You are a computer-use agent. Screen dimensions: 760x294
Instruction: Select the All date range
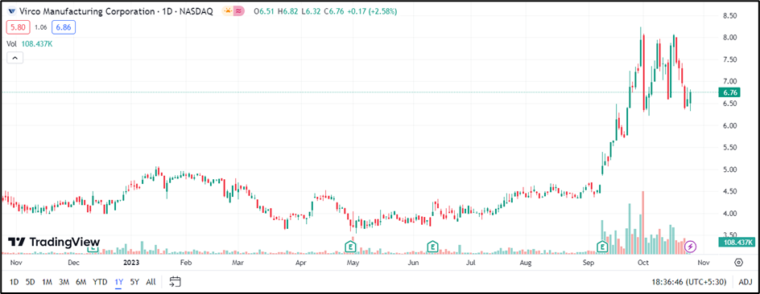(151, 281)
